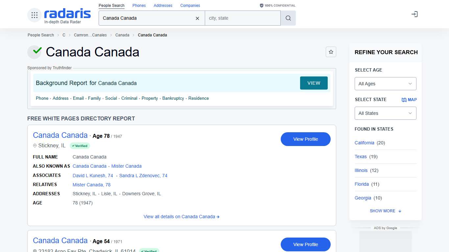Viewport: 449px width, 252px height.
Task: Click VIEW on the Background Report banner
Action: (314, 83)
